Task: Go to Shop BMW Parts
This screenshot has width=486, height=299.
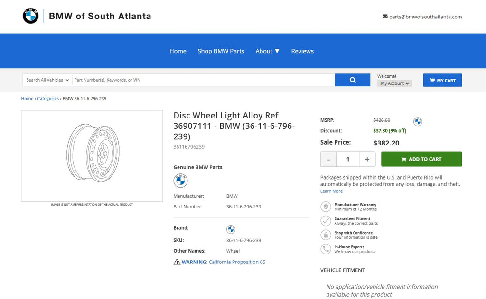Action: coord(221,51)
